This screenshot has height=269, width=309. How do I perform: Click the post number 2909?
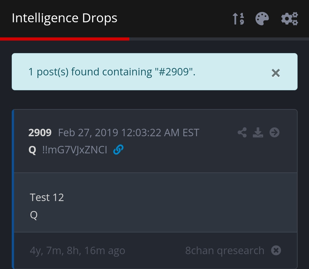click(x=40, y=133)
